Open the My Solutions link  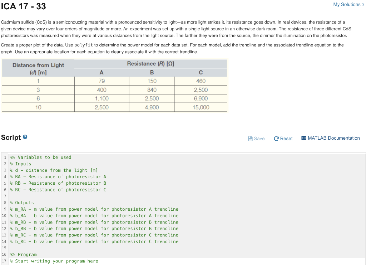[x=348, y=4]
